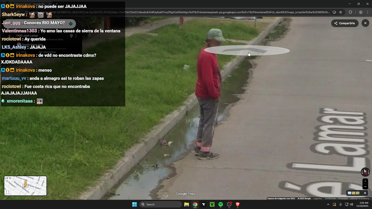Zoom in with the plus button

click(x=365, y=181)
